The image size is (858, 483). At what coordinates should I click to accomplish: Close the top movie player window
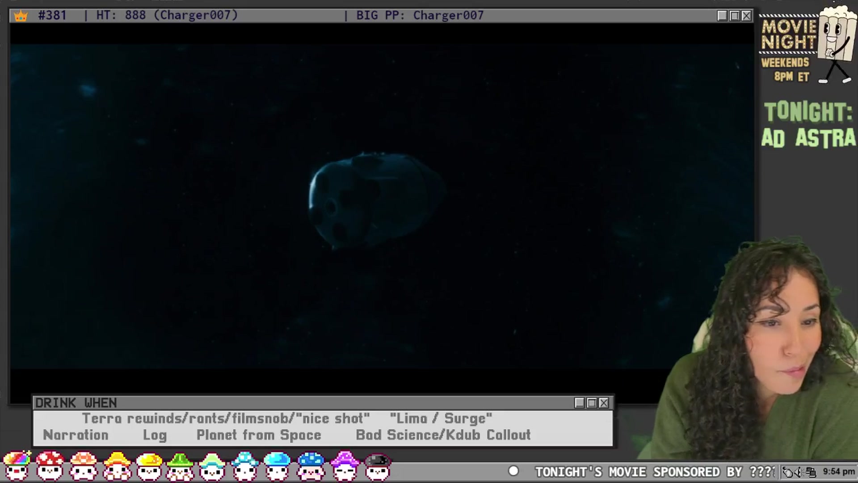click(746, 16)
